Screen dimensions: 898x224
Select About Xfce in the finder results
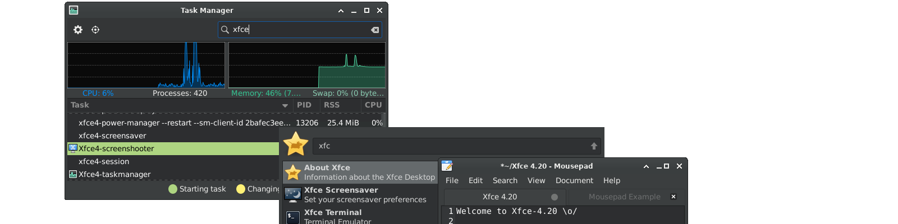point(360,172)
